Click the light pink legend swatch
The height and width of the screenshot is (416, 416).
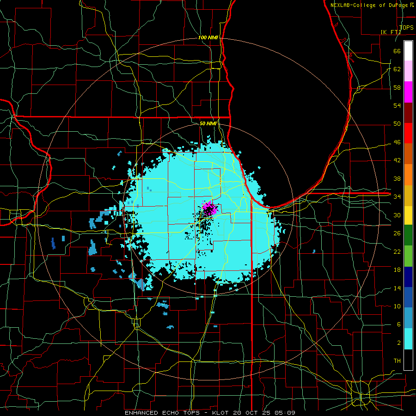point(408,71)
